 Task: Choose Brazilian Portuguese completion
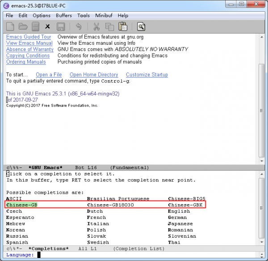[x=118, y=199]
